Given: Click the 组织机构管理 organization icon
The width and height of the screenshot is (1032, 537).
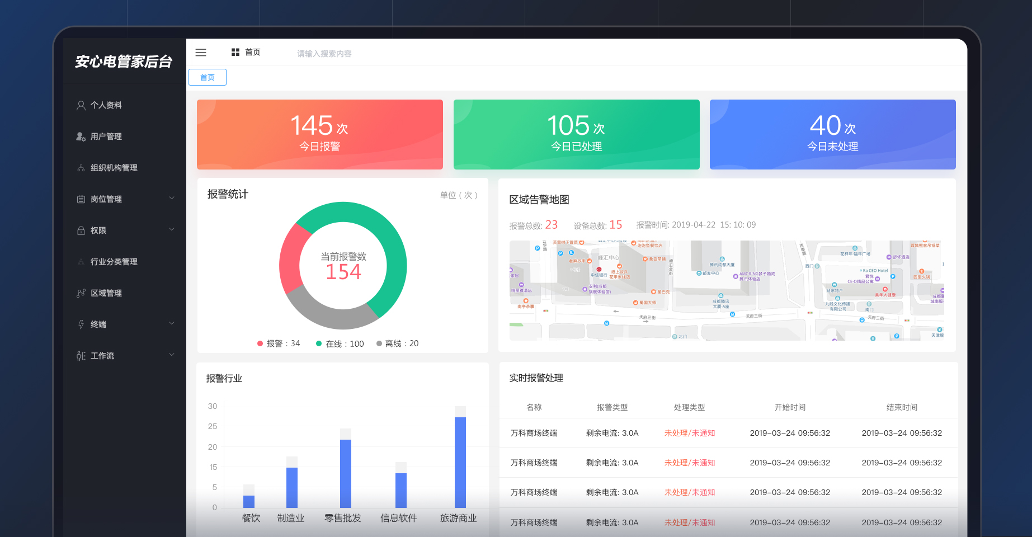Looking at the screenshot, I should click(x=80, y=167).
